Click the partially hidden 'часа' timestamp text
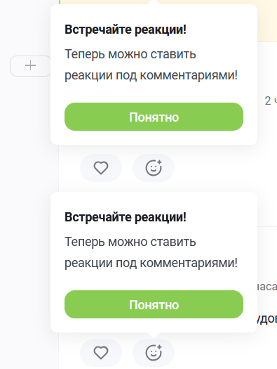Screen dimensions: 277x369 pyautogui.click(x=267, y=287)
